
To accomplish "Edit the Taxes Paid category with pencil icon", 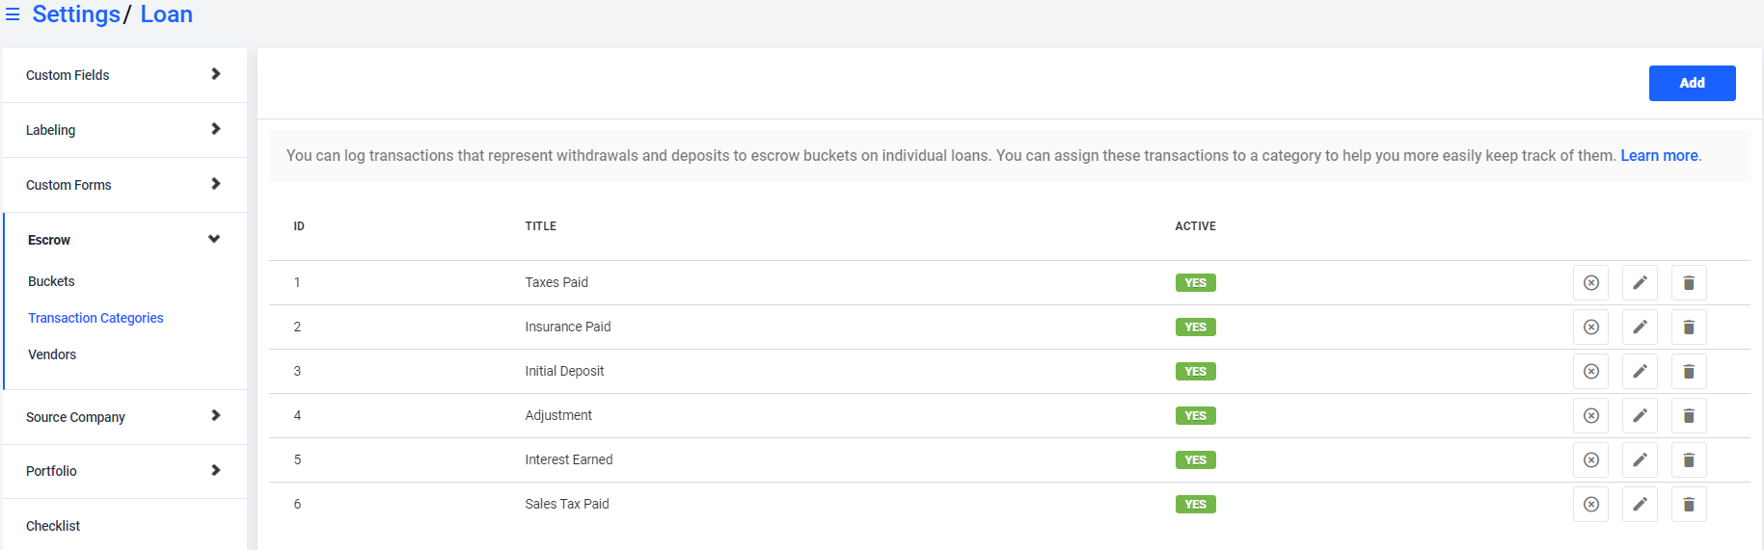I will coord(1640,283).
